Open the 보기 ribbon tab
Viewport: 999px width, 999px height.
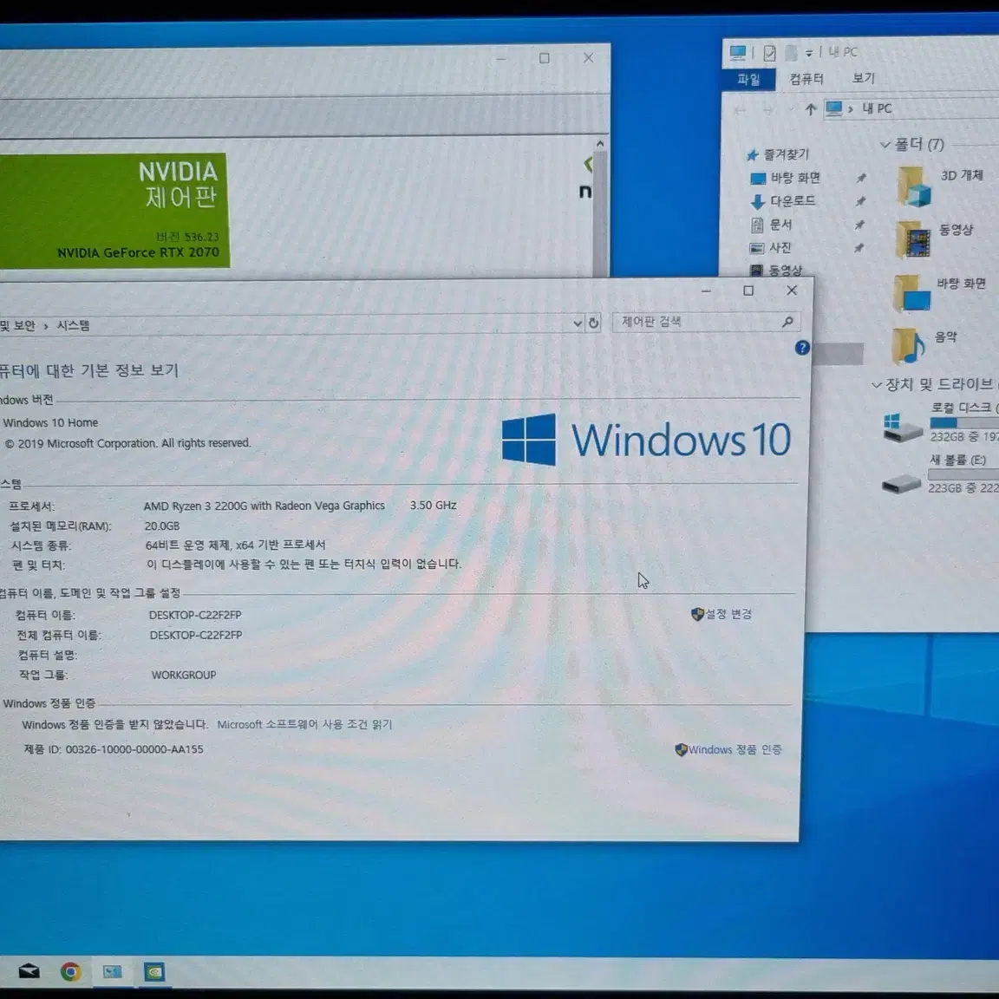[864, 78]
